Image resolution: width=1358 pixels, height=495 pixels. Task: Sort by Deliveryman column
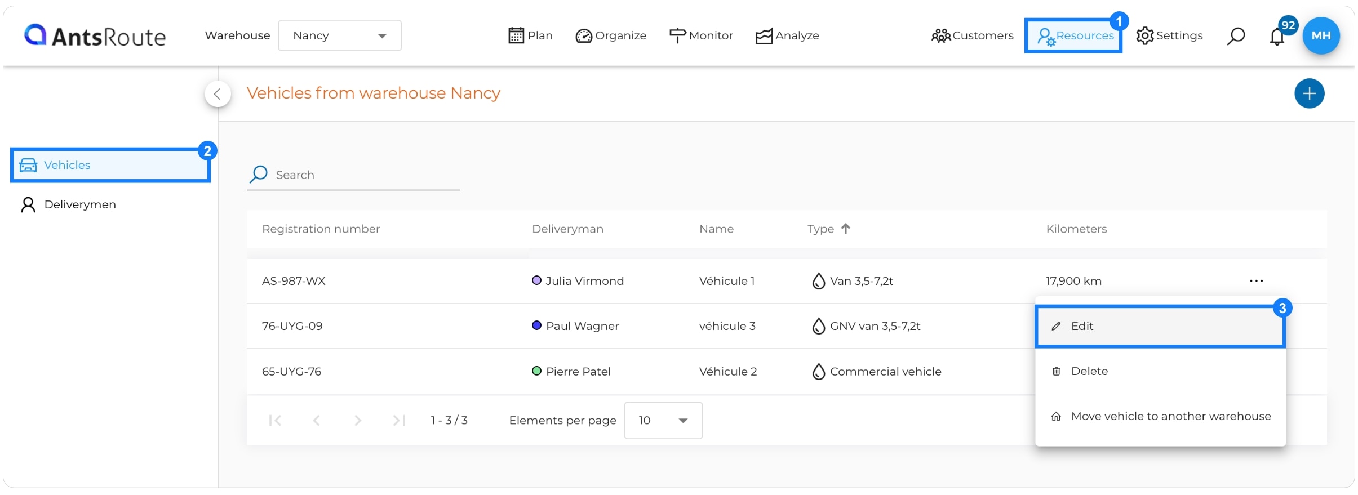click(x=567, y=229)
